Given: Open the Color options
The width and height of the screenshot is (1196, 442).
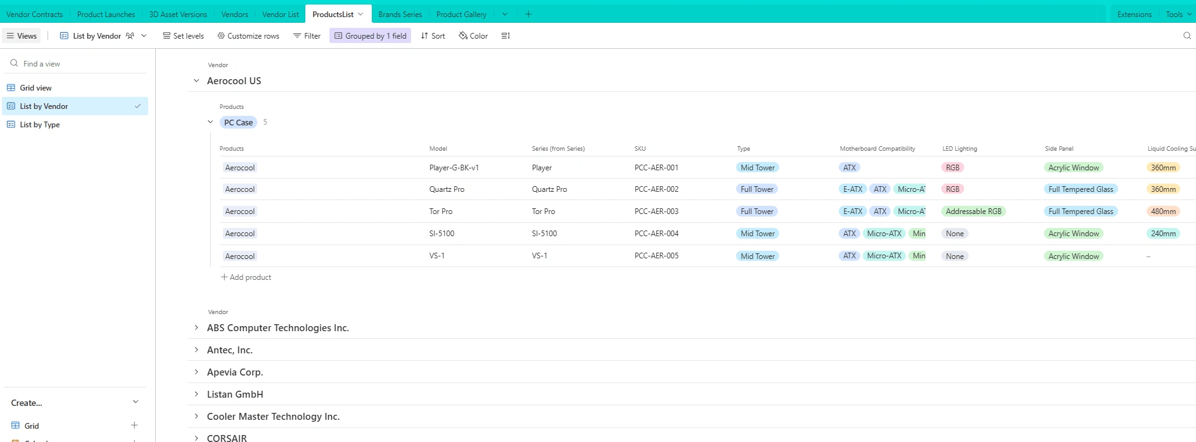Looking at the screenshot, I should 473,36.
